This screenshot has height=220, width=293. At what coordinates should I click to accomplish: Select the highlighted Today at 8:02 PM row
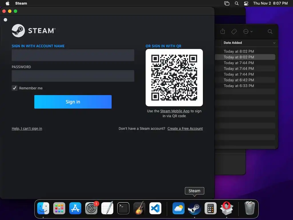[x=245, y=57]
